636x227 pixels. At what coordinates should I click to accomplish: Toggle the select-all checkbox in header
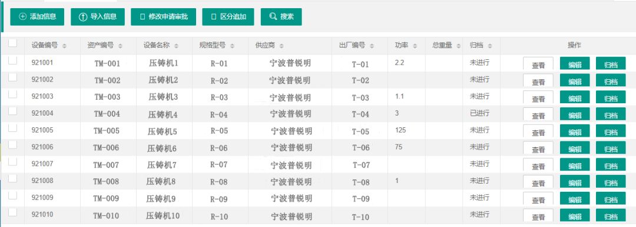12,43
